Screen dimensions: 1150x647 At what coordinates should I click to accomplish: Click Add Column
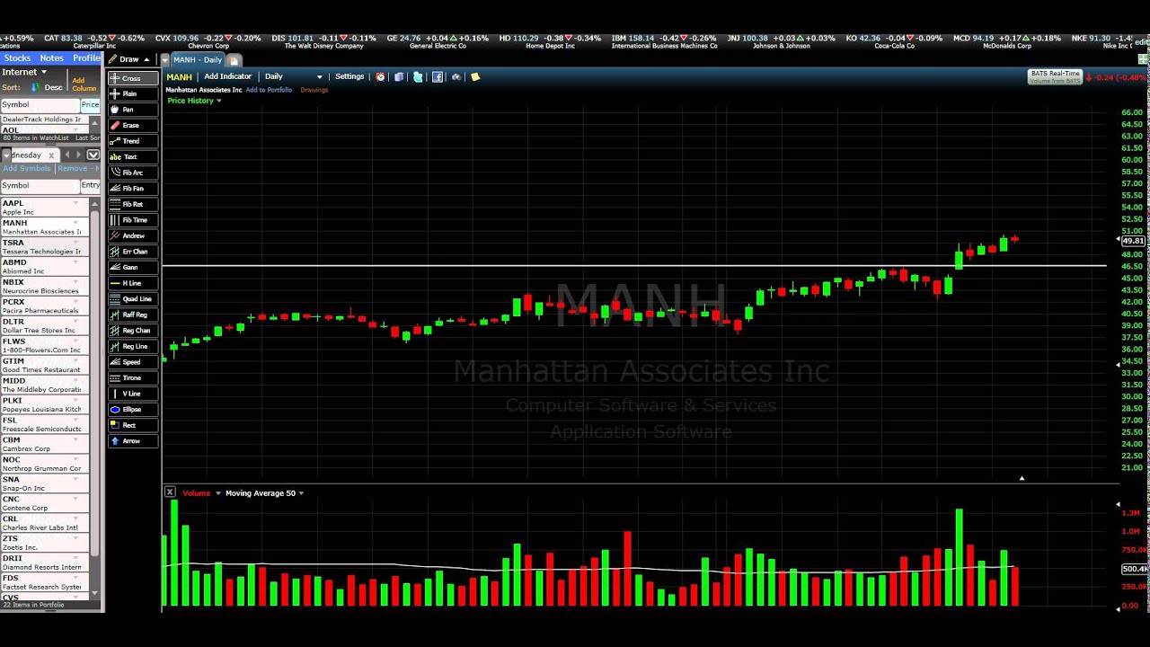(84, 84)
